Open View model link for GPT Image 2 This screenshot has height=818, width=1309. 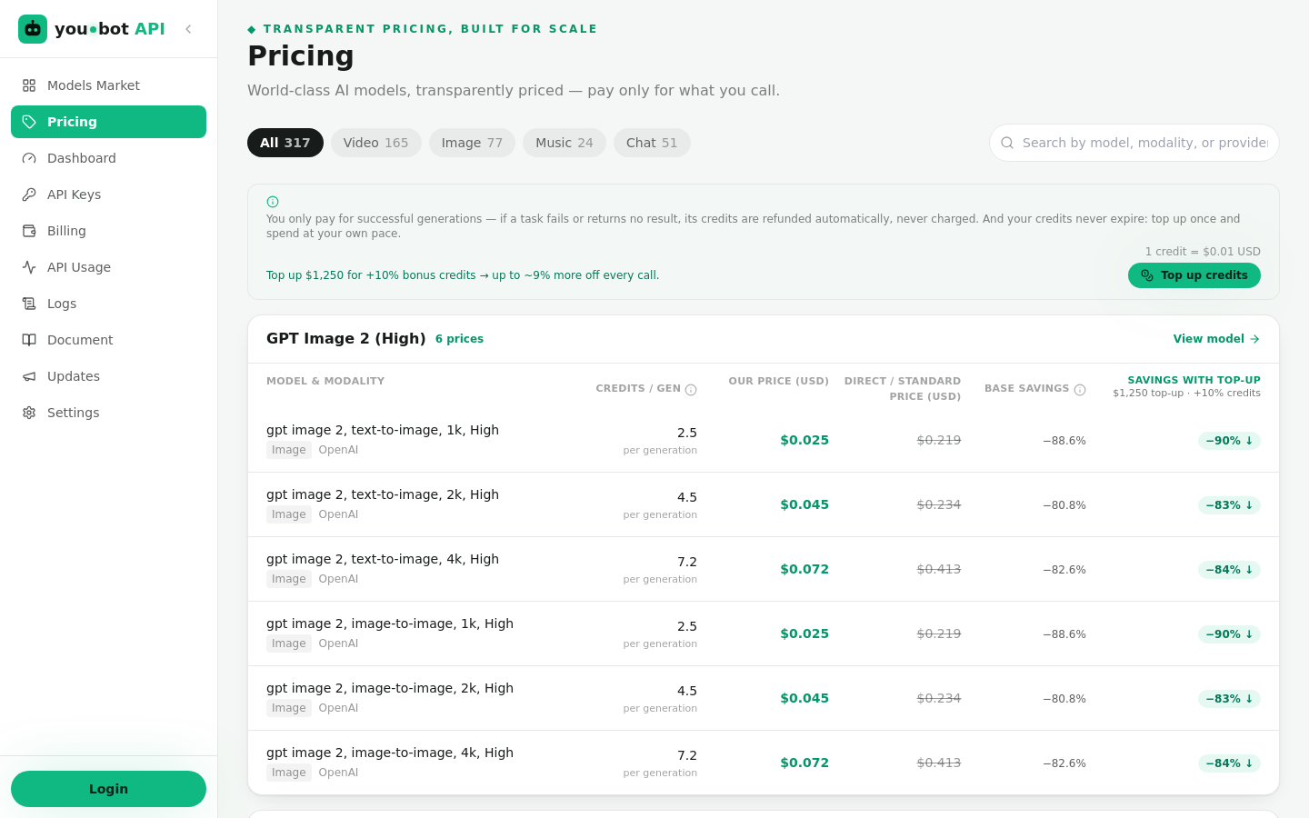point(1216,339)
